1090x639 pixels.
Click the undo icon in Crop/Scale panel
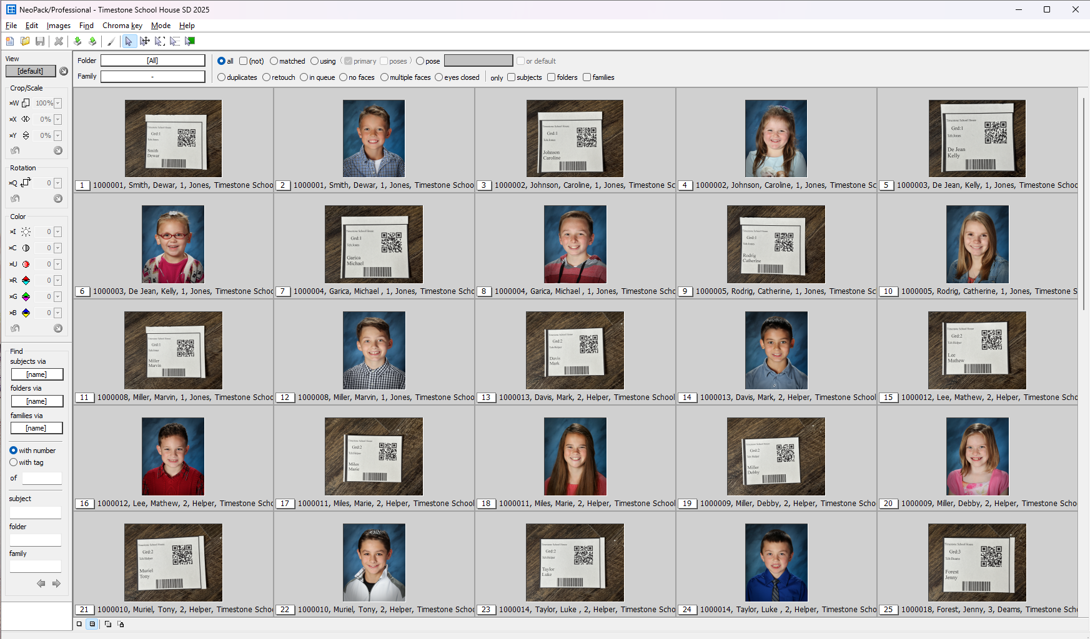point(15,150)
